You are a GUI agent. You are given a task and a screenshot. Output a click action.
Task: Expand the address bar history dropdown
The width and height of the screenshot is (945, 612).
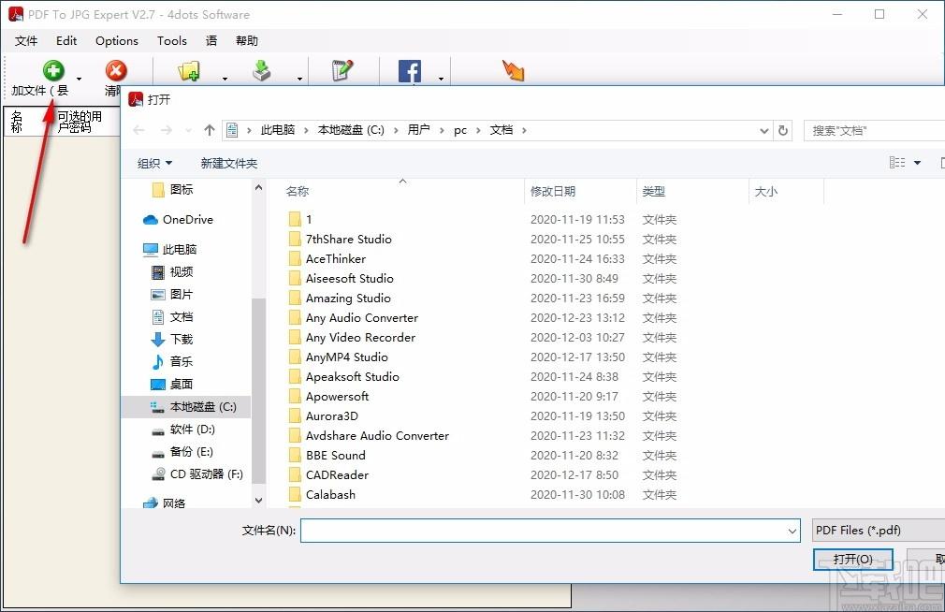tap(764, 131)
